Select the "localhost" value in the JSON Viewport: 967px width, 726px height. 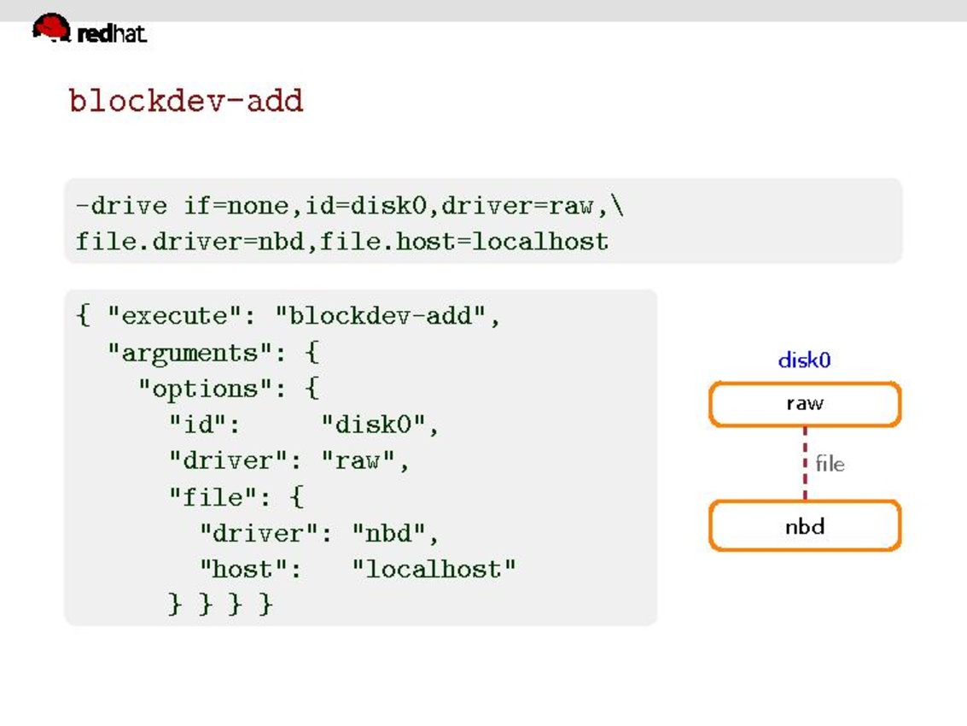(x=434, y=569)
